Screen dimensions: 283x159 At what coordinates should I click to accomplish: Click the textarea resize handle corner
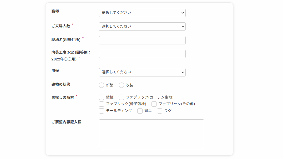tap(203, 148)
